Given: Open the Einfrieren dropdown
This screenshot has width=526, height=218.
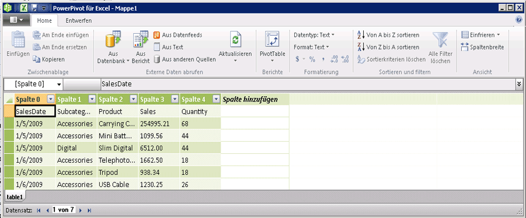Looking at the screenshot, I should tap(480, 35).
